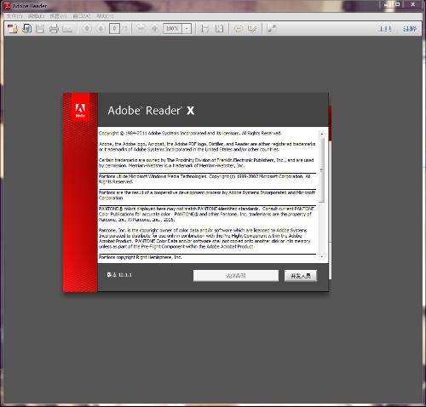Click the Copyright 1984-2011 Adobe Systems line

(190, 133)
